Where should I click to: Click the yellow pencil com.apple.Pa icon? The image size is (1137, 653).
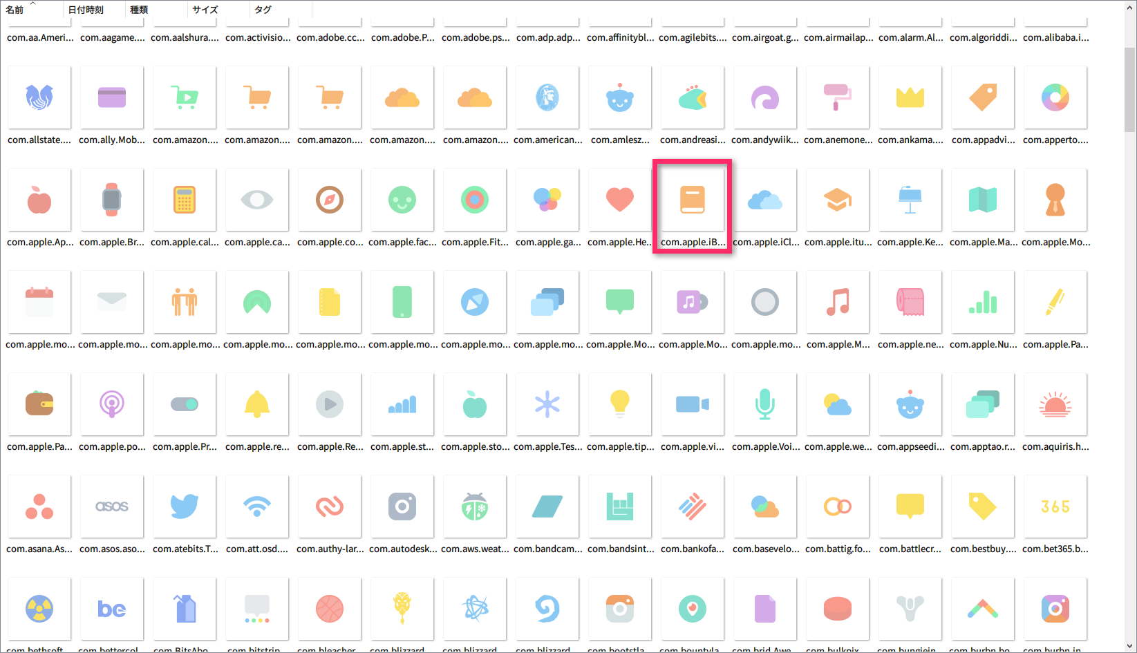[x=1055, y=302]
